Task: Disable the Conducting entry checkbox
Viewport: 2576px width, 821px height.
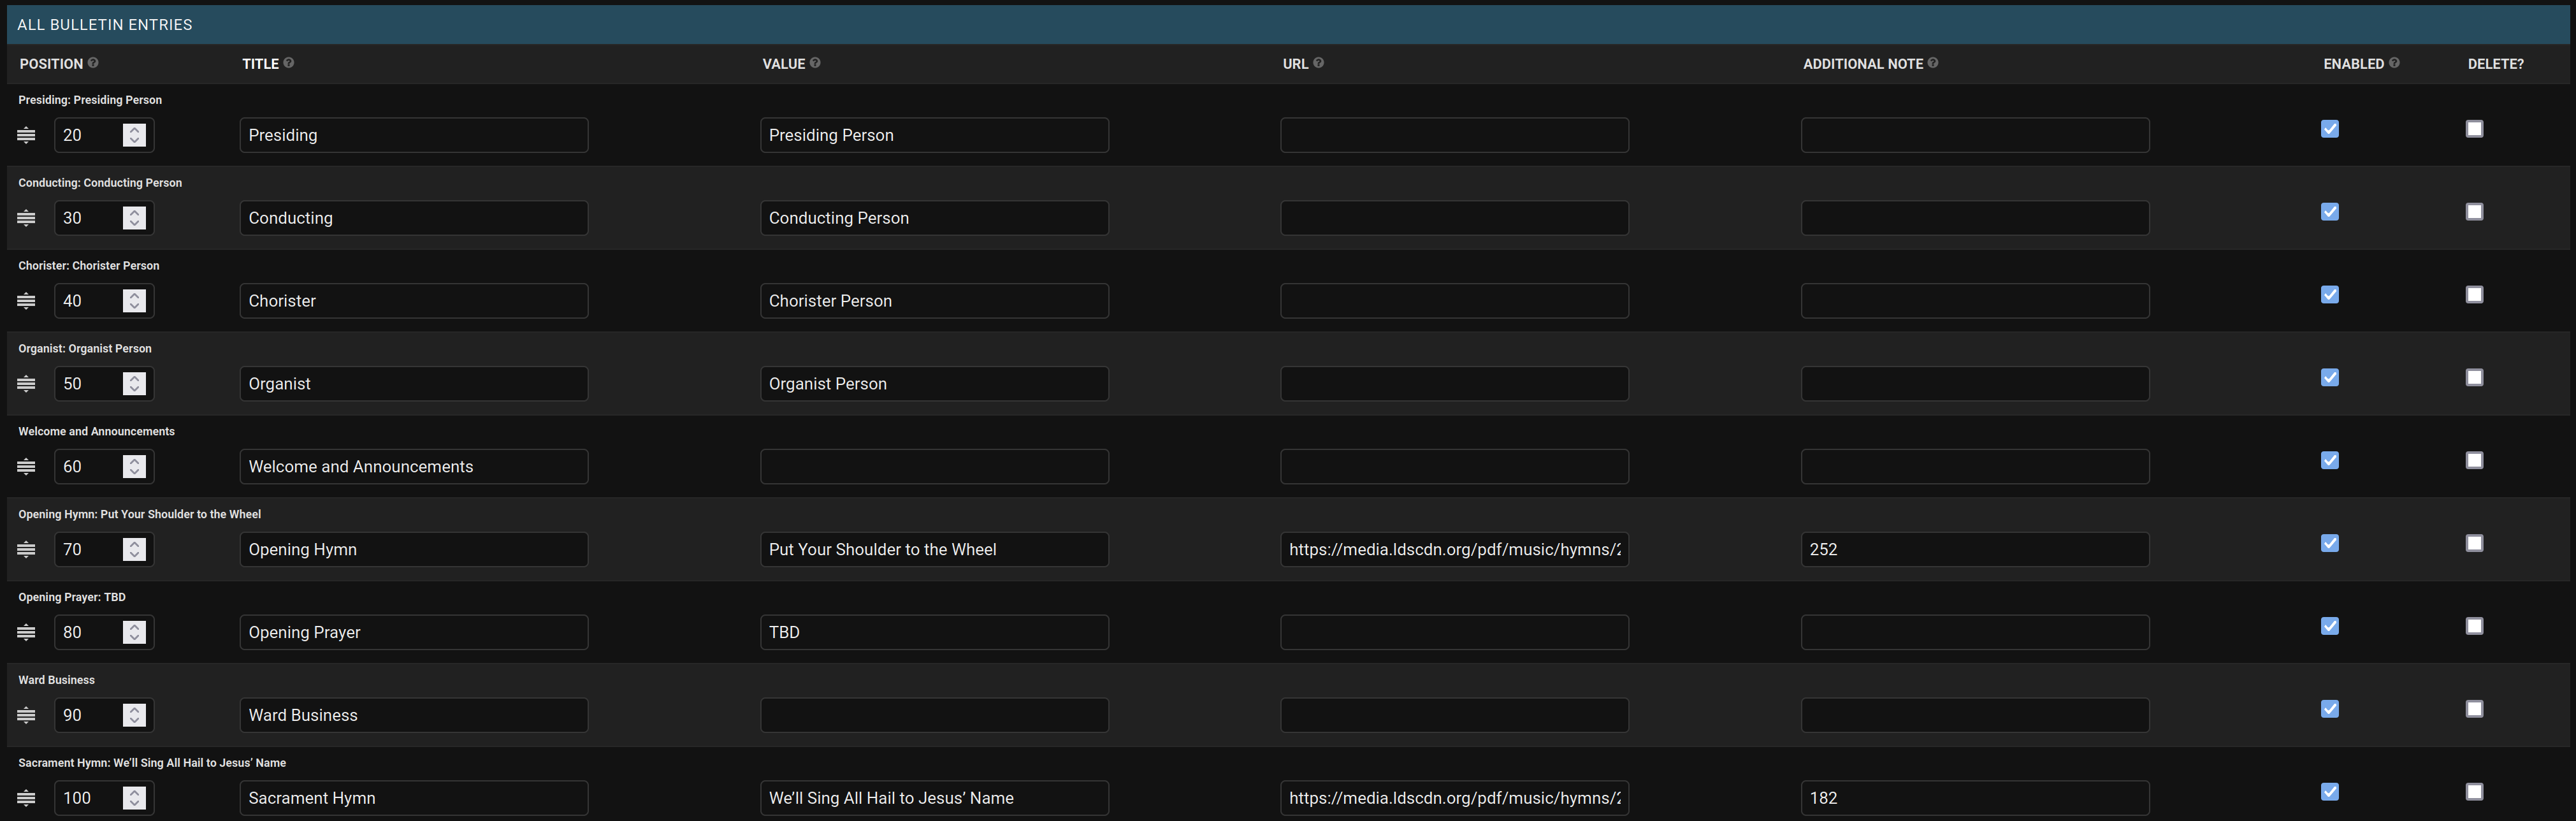Action: tap(2330, 212)
